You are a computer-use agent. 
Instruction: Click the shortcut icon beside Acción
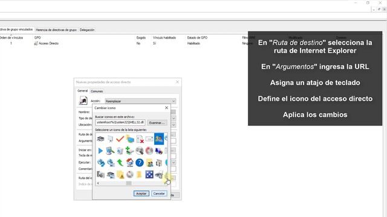tap(83, 101)
